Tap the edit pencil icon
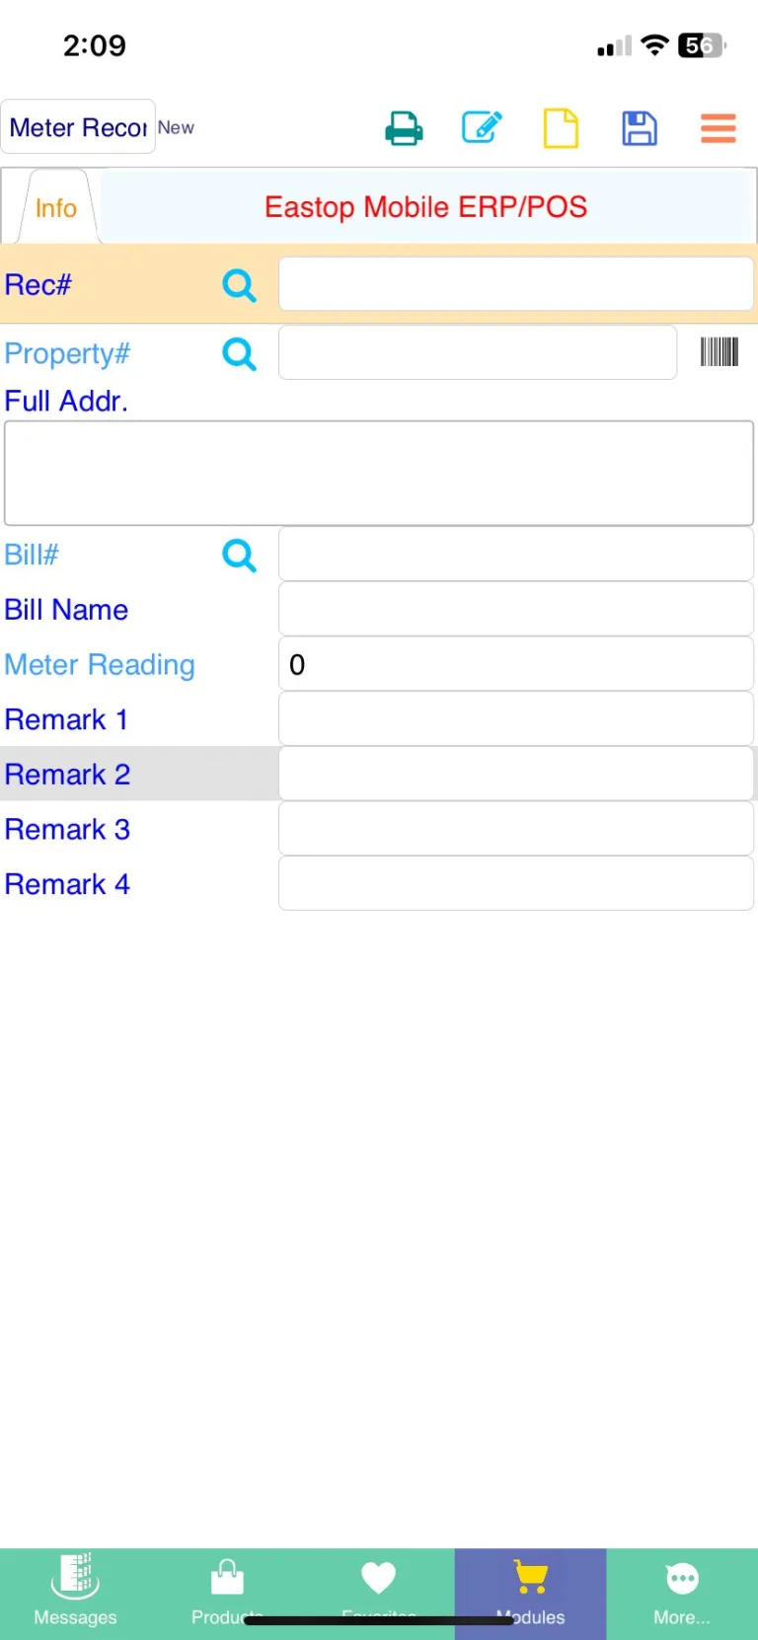758x1640 pixels. pos(482,128)
